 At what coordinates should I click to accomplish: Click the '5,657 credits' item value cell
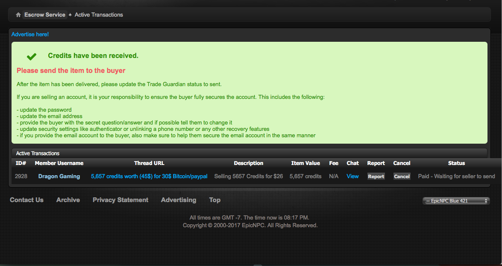[x=305, y=176]
